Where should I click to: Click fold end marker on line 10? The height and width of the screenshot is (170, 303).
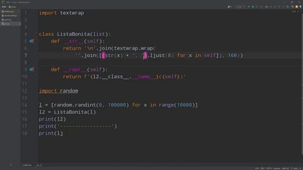coord(37,76)
